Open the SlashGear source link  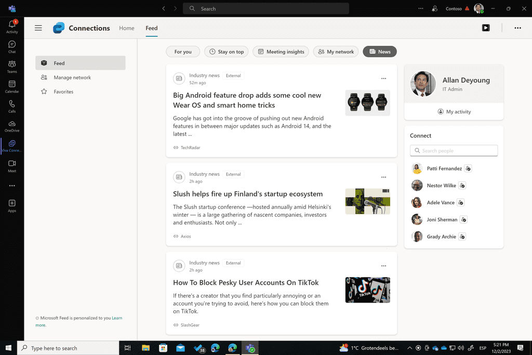187,325
